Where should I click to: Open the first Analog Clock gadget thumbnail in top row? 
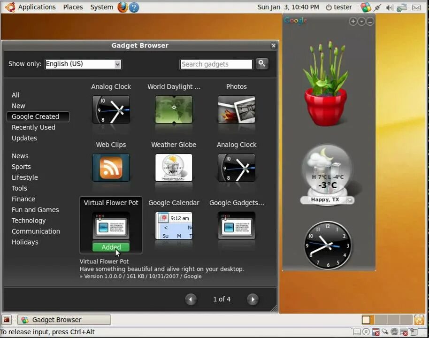point(111,109)
